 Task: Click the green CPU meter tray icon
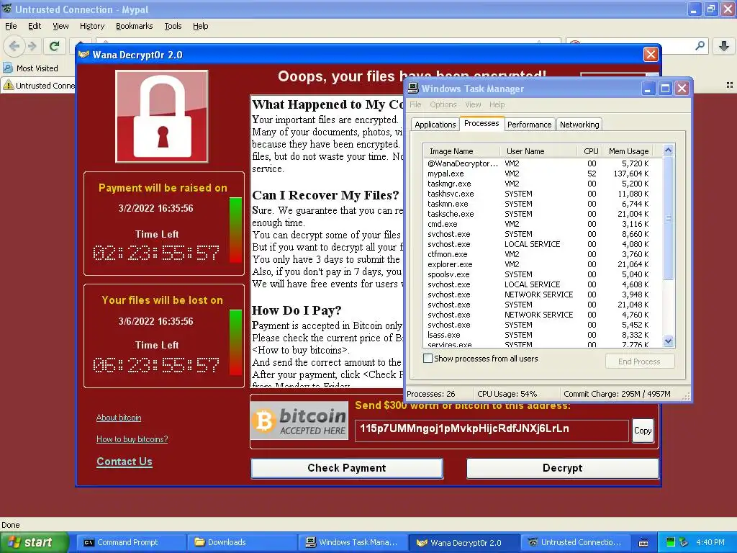click(671, 542)
